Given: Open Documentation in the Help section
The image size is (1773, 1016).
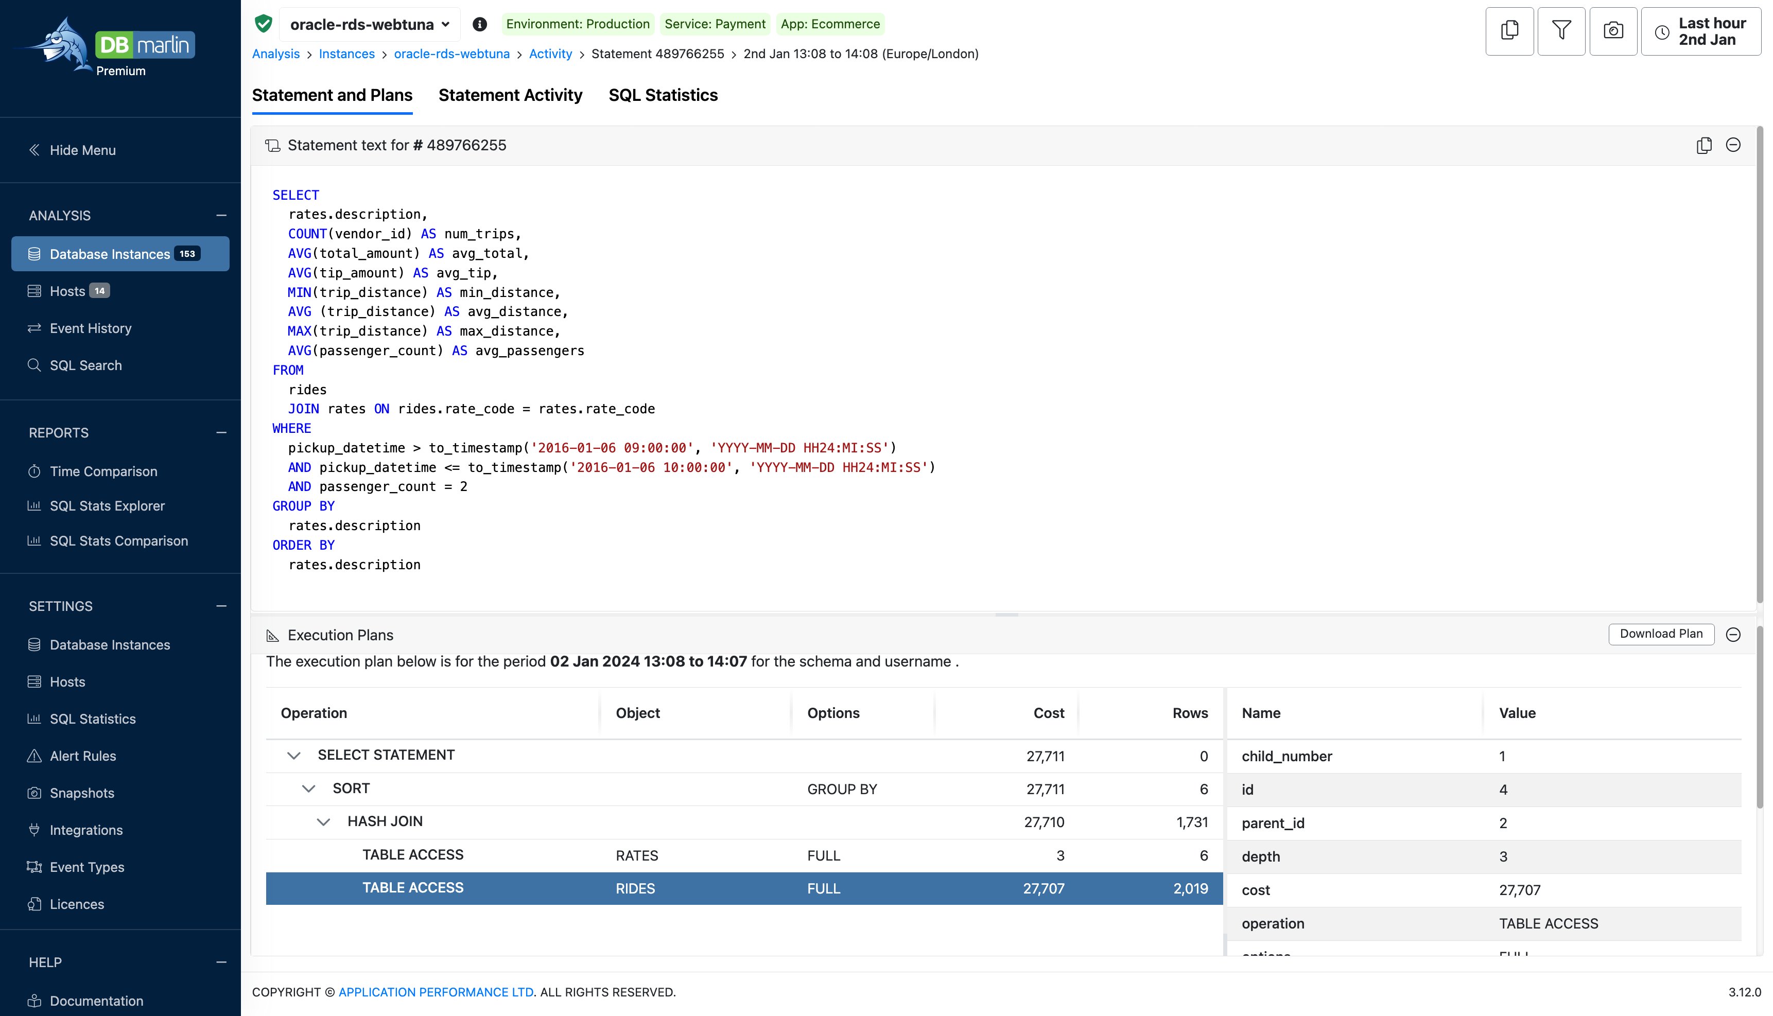Looking at the screenshot, I should coord(86,1001).
